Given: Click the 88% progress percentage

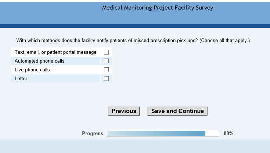Looking at the screenshot, I should pyautogui.click(x=228, y=134).
